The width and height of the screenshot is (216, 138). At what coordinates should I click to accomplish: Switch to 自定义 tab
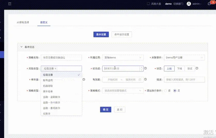[44, 22]
